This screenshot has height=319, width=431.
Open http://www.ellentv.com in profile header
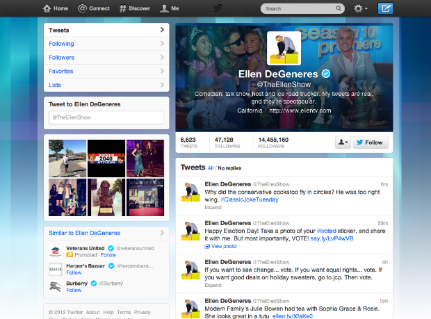(x=300, y=111)
